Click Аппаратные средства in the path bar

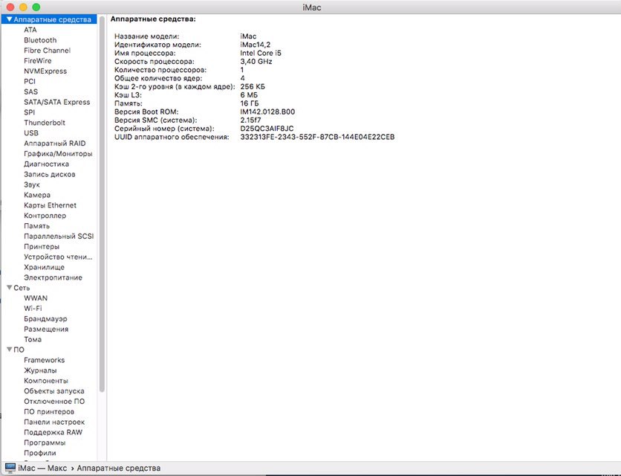click(119, 468)
